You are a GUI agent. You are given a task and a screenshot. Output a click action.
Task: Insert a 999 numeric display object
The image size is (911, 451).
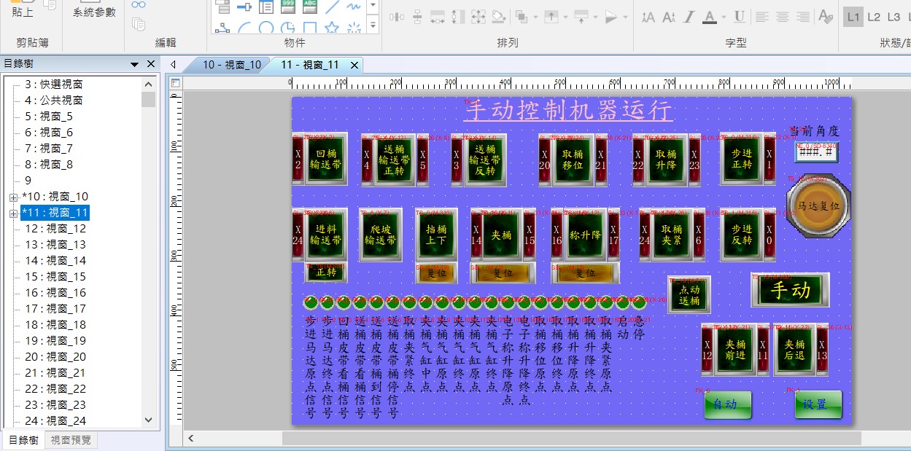[x=288, y=7]
